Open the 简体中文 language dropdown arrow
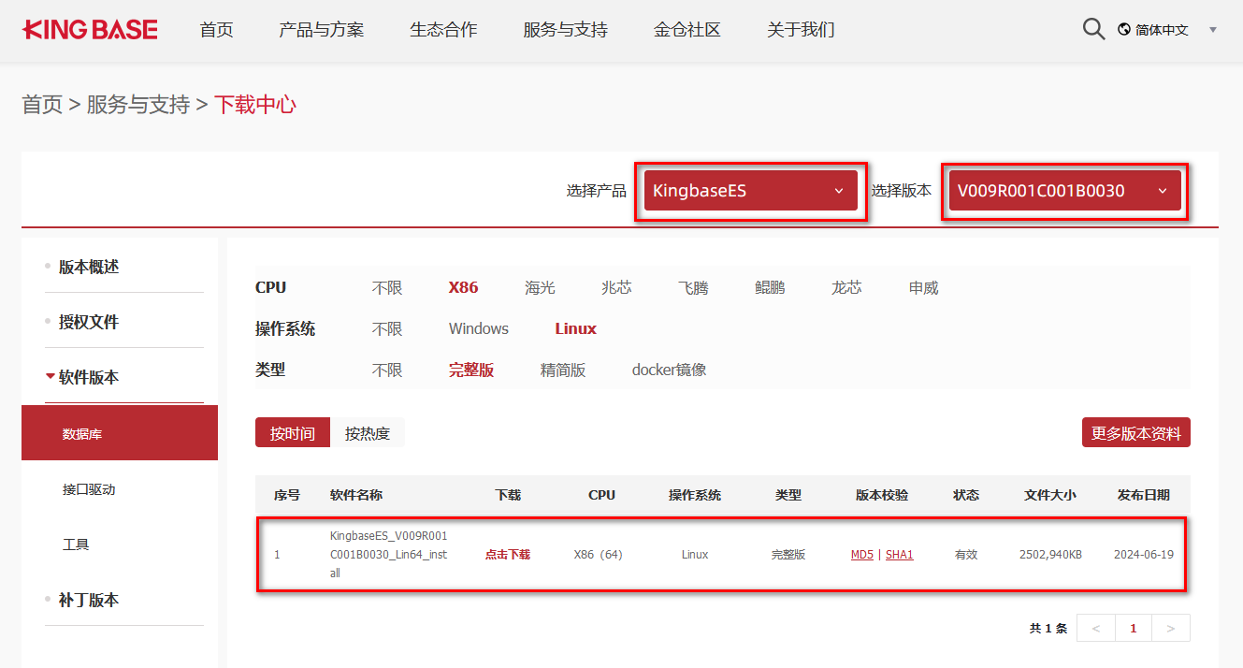1243x668 pixels. pos(1213,30)
